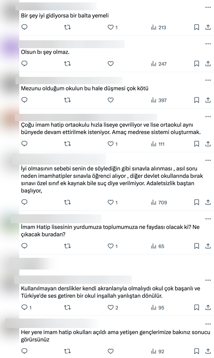Share the "Olsun bı şey olmaz" tweet
This screenshot has height=358, width=214.
tap(208, 64)
